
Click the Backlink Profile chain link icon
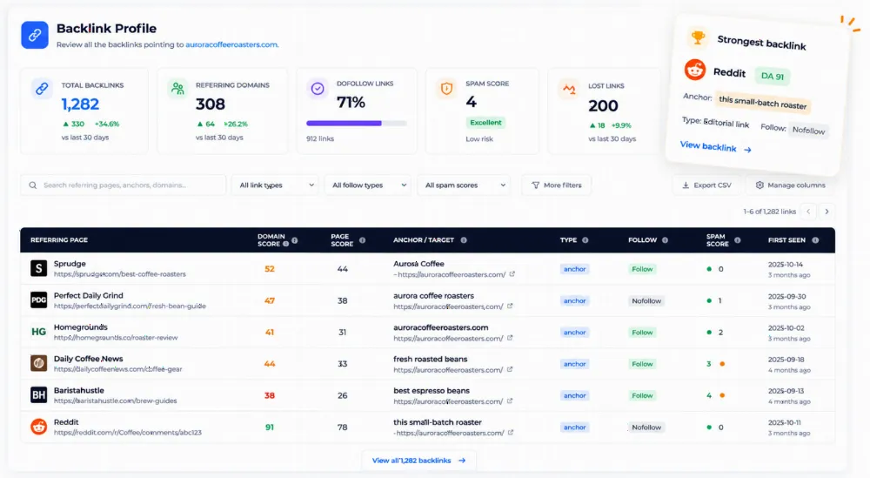click(x=35, y=35)
